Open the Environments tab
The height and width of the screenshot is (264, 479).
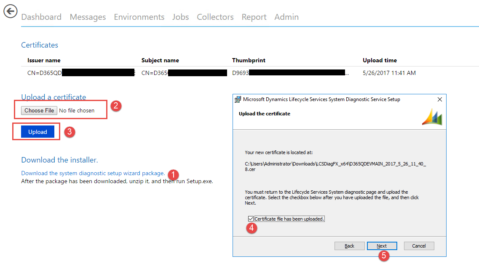point(139,17)
